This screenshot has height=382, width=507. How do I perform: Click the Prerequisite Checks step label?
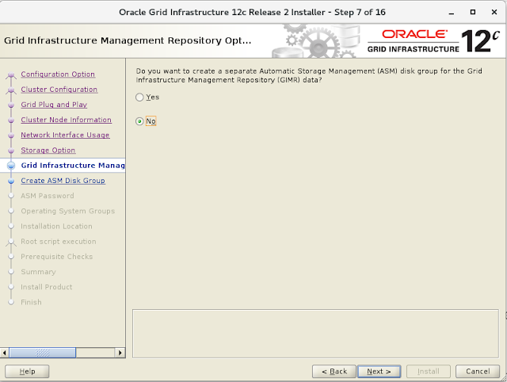pyautogui.click(x=57, y=257)
